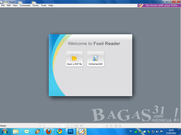Select continuous facing layout icon
Screen dimensions: 181x135
coord(116,126)
